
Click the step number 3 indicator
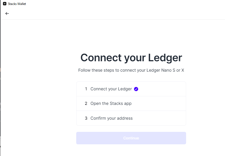(86, 118)
